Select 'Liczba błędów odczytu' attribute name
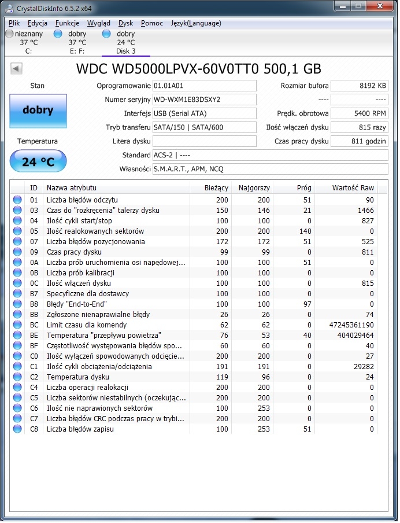Screen dimensions: 400x523 (82, 200)
